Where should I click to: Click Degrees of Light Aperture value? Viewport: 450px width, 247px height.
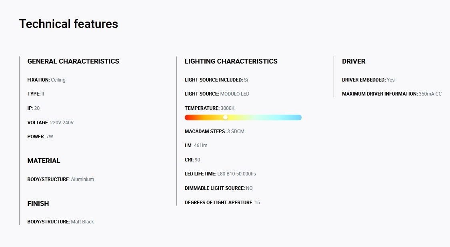[x=257, y=203]
